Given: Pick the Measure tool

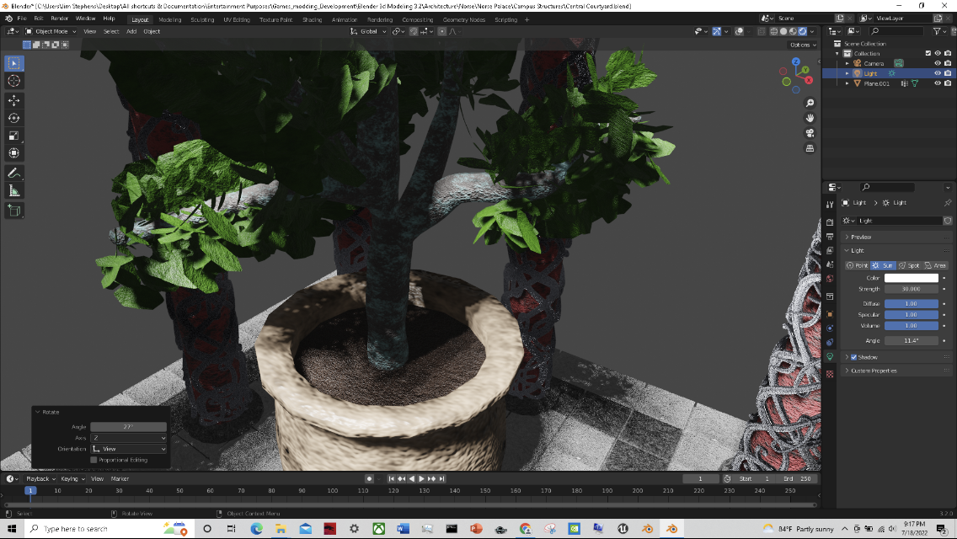Looking at the screenshot, I should 14,191.
